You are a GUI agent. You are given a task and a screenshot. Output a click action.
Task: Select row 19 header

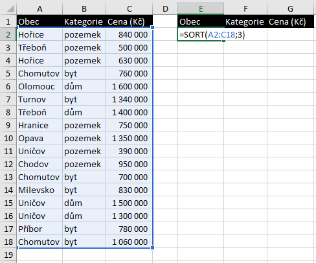pos(8,255)
